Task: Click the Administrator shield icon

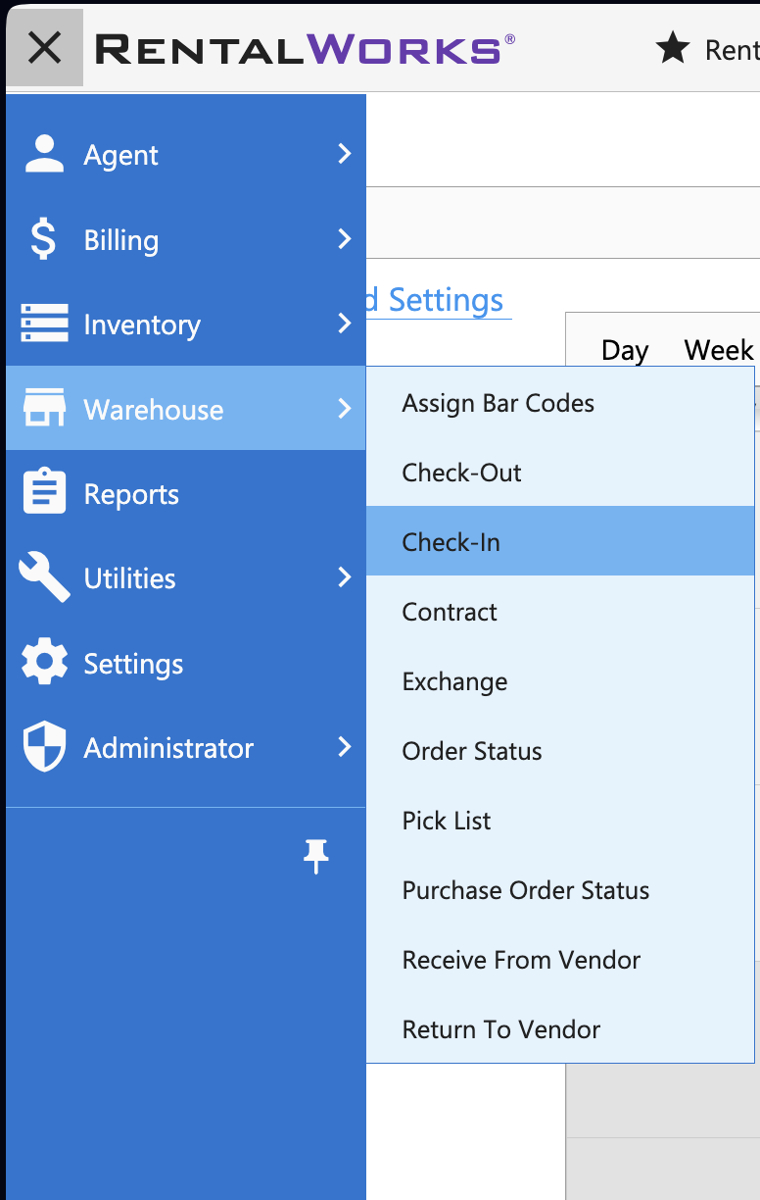Action: coord(44,747)
